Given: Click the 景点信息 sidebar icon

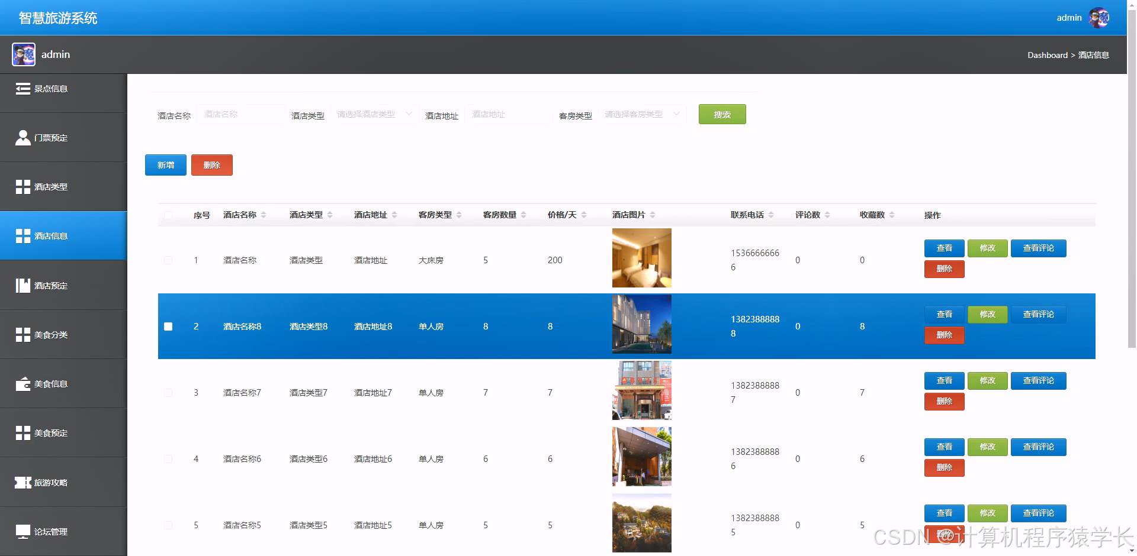Looking at the screenshot, I should pyautogui.click(x=23, y=89).
